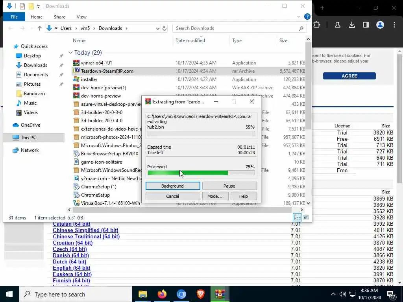Switch to the Home ribbon tab
403x302 pixels.
click(37, 17)
